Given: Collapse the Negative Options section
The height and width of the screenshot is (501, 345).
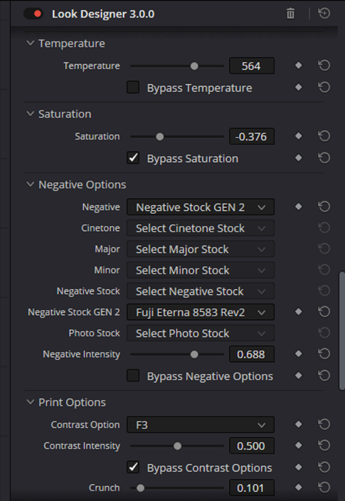Looking at the screenshot, I should point(30,184).
